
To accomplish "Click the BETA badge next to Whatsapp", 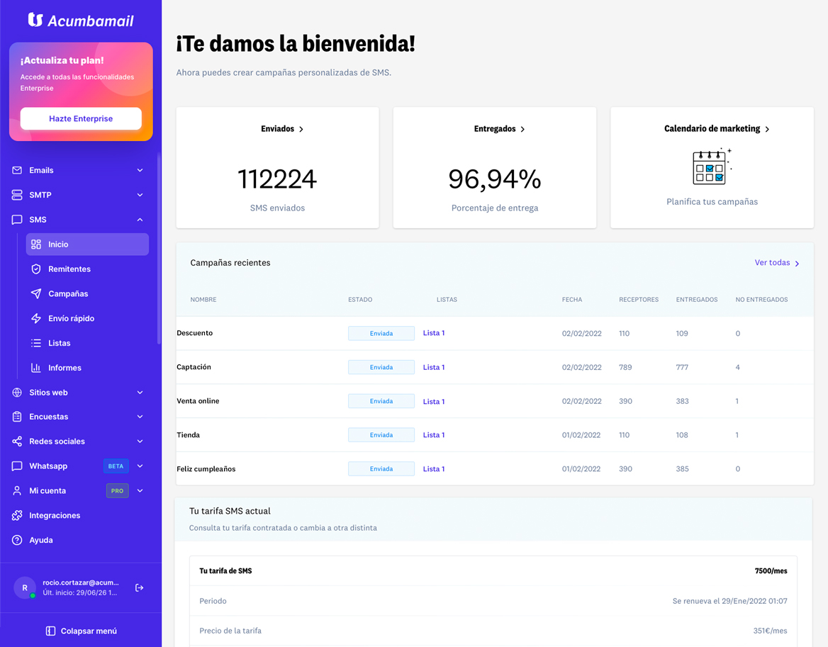I will (x=116, y=466).
